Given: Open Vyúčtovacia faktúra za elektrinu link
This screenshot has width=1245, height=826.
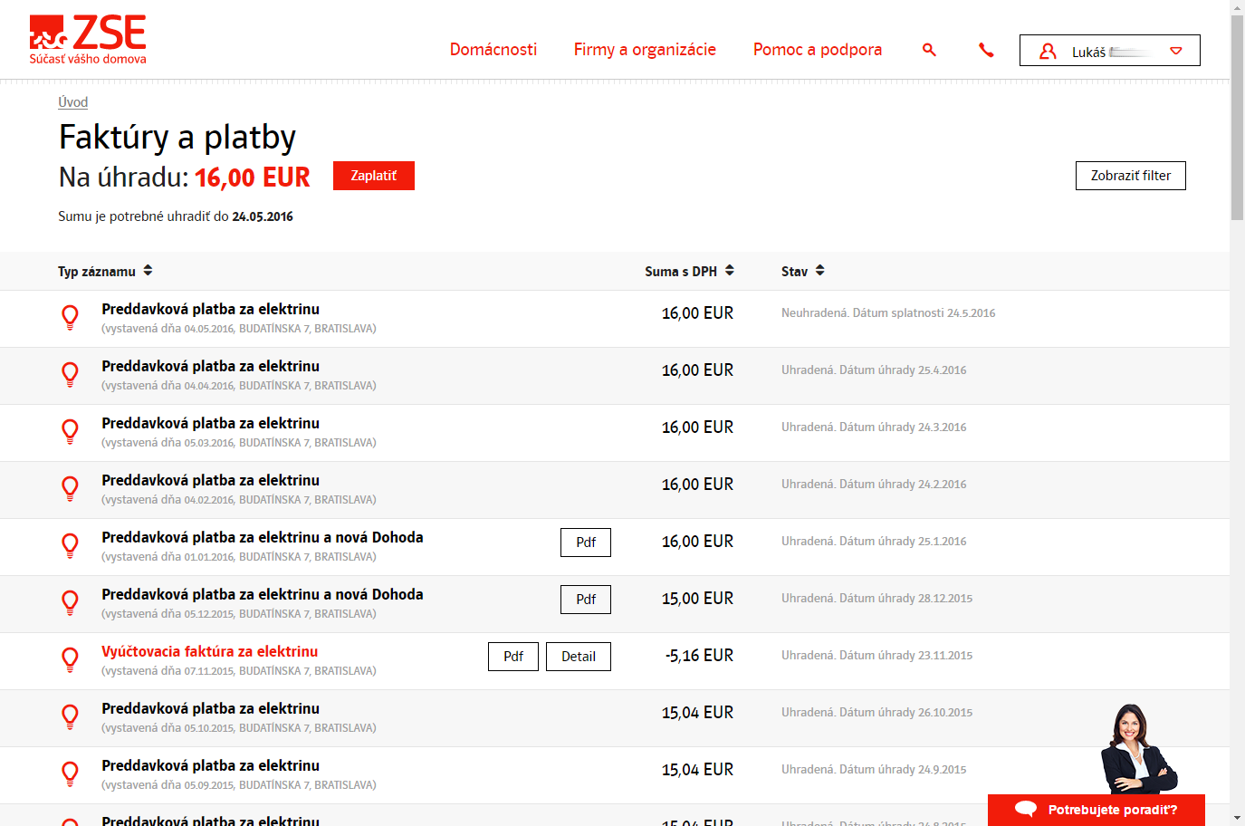Looking at the screenshot, I should (x=210, y=651).
